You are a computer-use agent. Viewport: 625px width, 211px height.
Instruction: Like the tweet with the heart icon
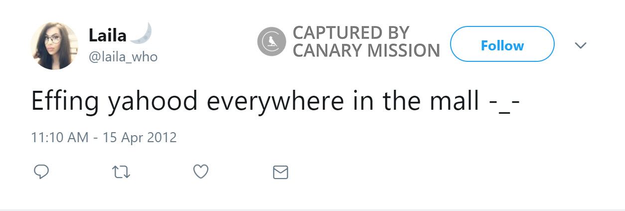click(x=200, y=172)
